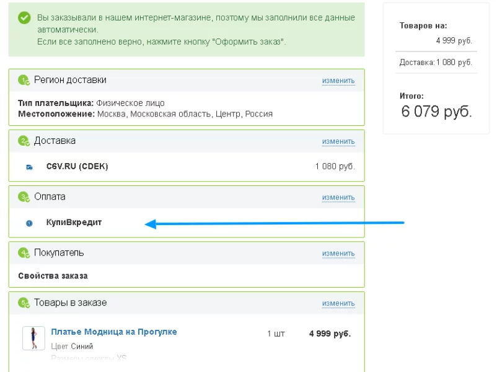Image resolution: width=497 pixels, height=372 pixels.
Task: Expand the Покупатель section header
Action: (x=59, y=253)
